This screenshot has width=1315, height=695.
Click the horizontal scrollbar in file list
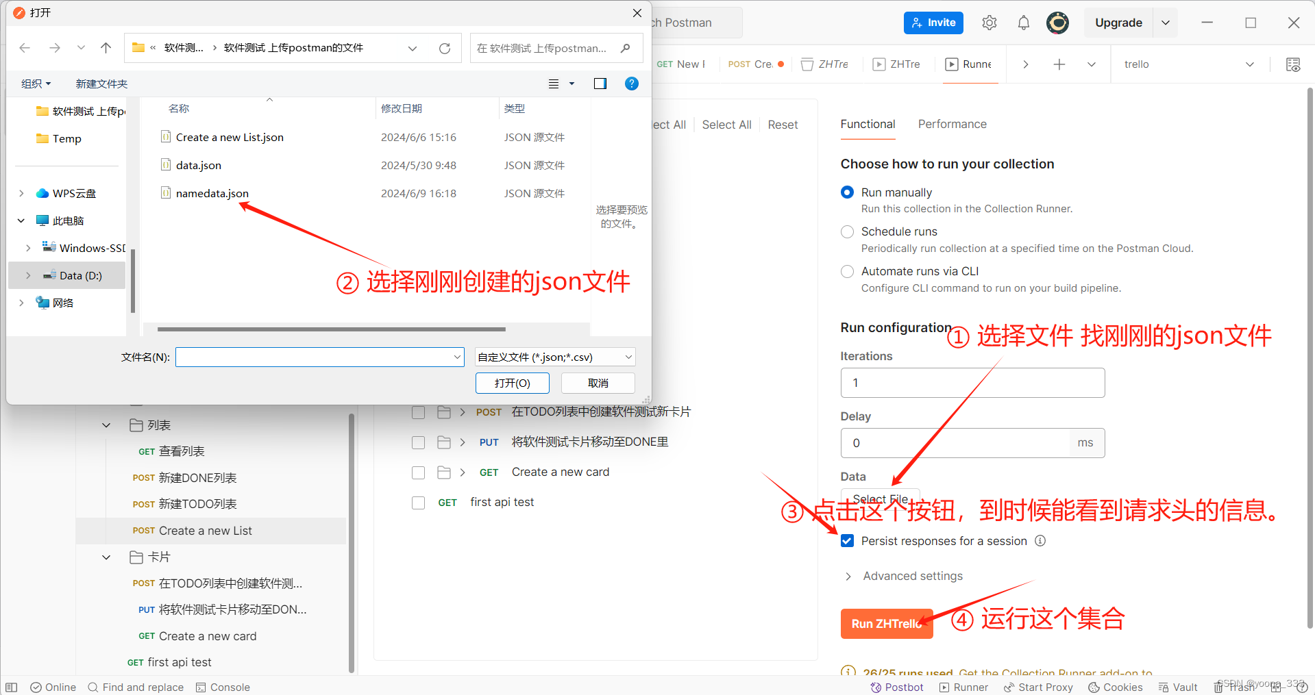tap(332, 329)
